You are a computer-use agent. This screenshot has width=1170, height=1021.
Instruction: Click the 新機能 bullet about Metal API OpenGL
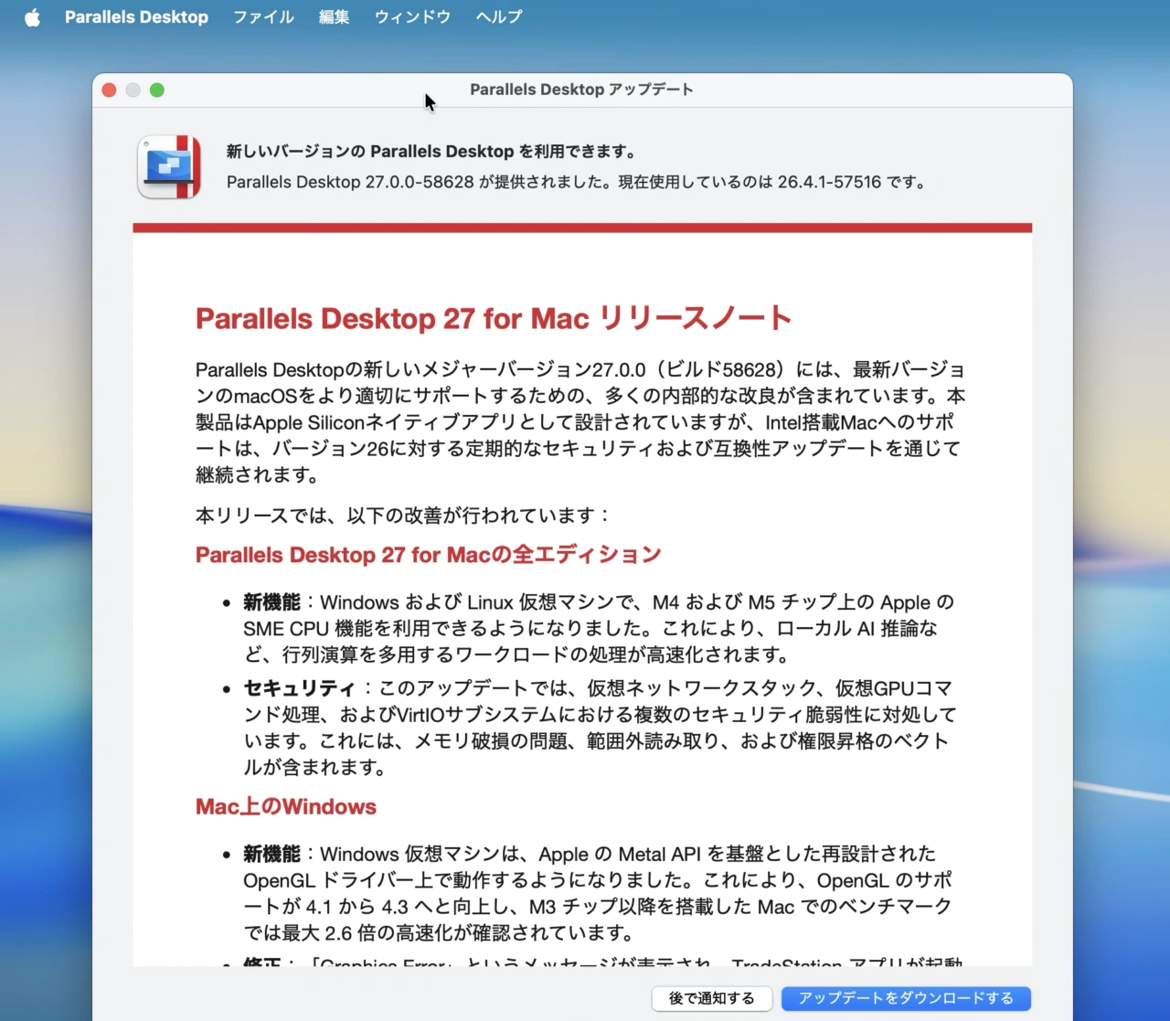[x=599, y=893]
